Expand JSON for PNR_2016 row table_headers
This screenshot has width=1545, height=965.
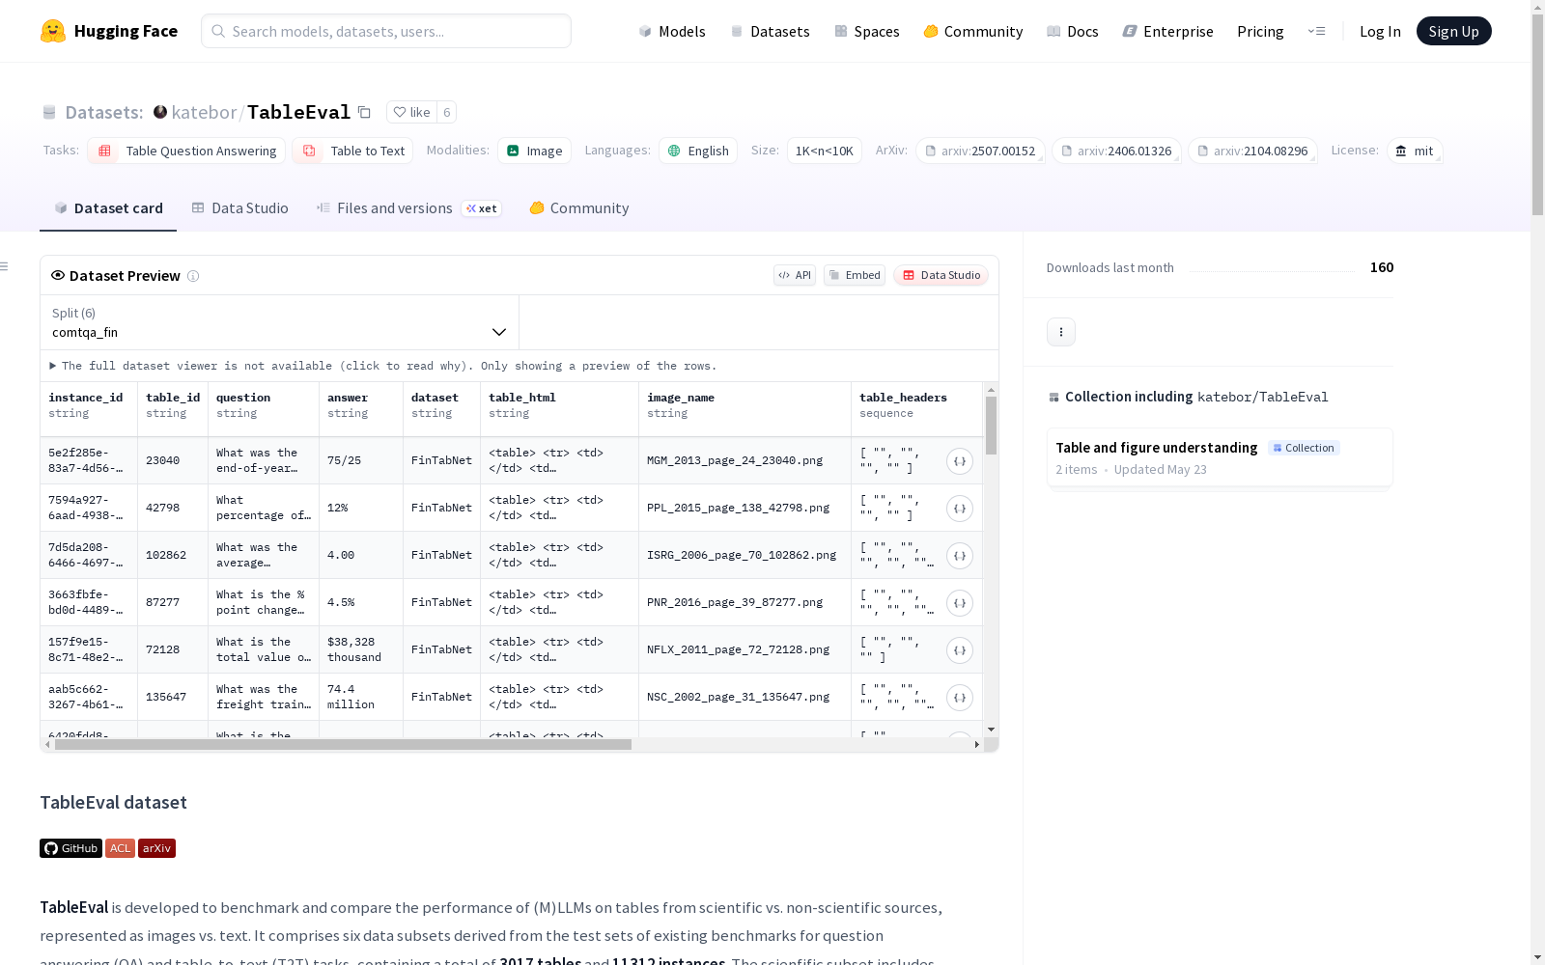(x=960, y=603)
